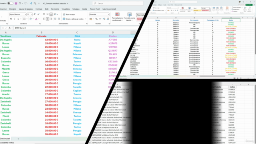Click the Testo a capo button
The image size is (256, 144).
tap(69, 14)
